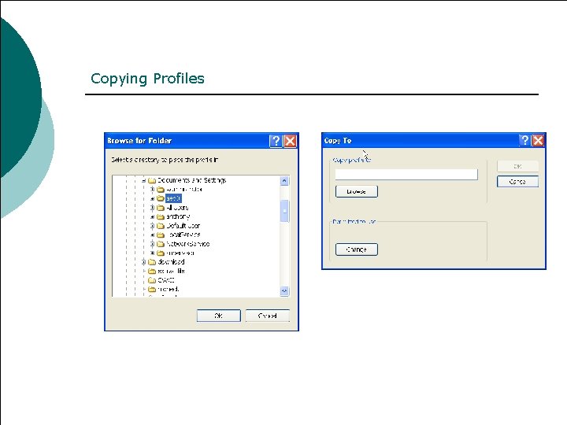Viewport: 567px width, 425px height.
Task: Select the LocalService folder label
Action: pyautogui.click(x=183, y=235)
